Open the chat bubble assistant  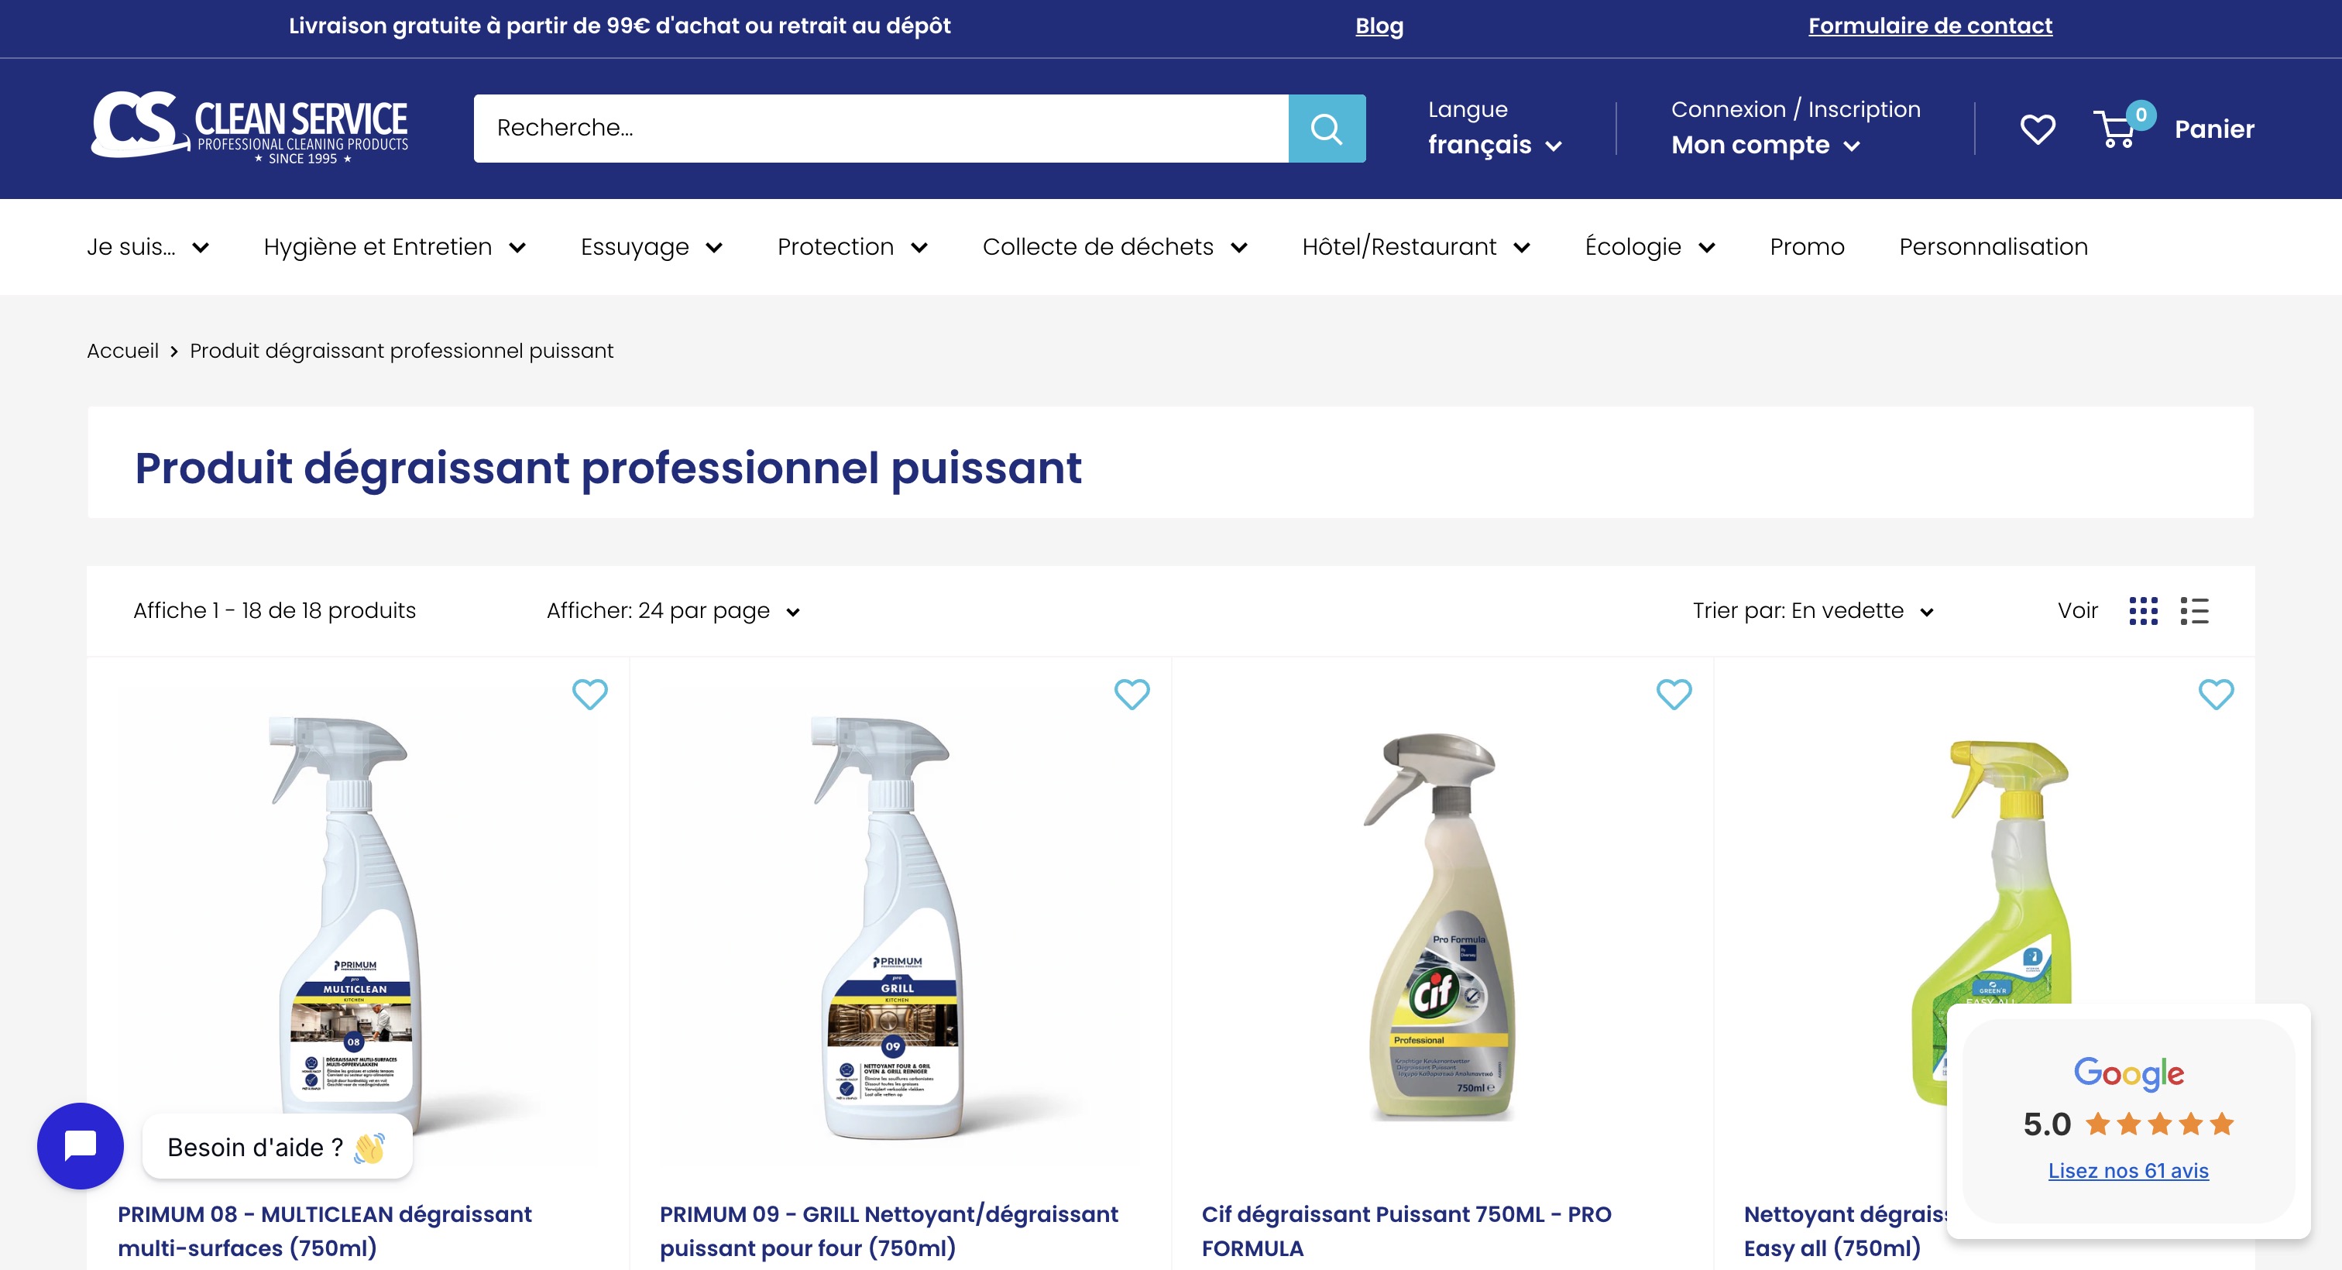click(x=80, y=1145)
